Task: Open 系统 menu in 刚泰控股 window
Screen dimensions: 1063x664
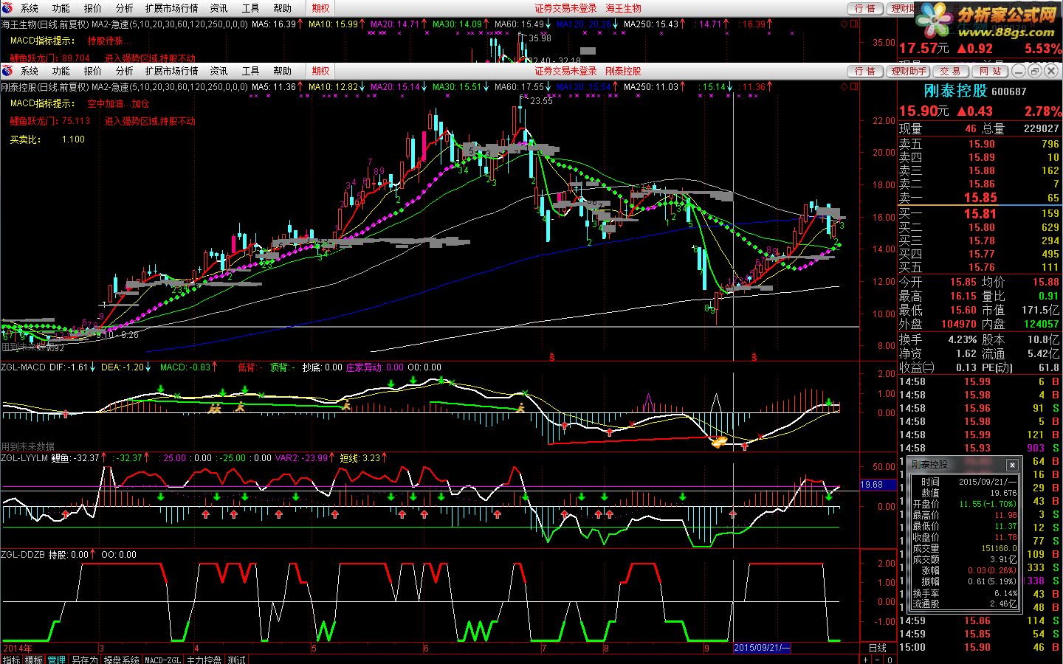Action: pos(30,71)
